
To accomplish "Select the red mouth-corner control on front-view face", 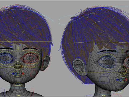I will click(x=23, y=74).
